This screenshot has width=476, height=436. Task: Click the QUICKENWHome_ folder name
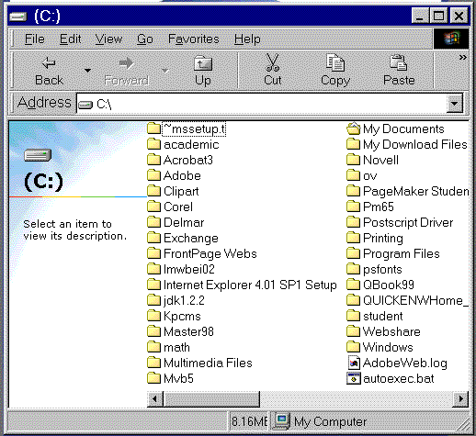click(415, 300)
